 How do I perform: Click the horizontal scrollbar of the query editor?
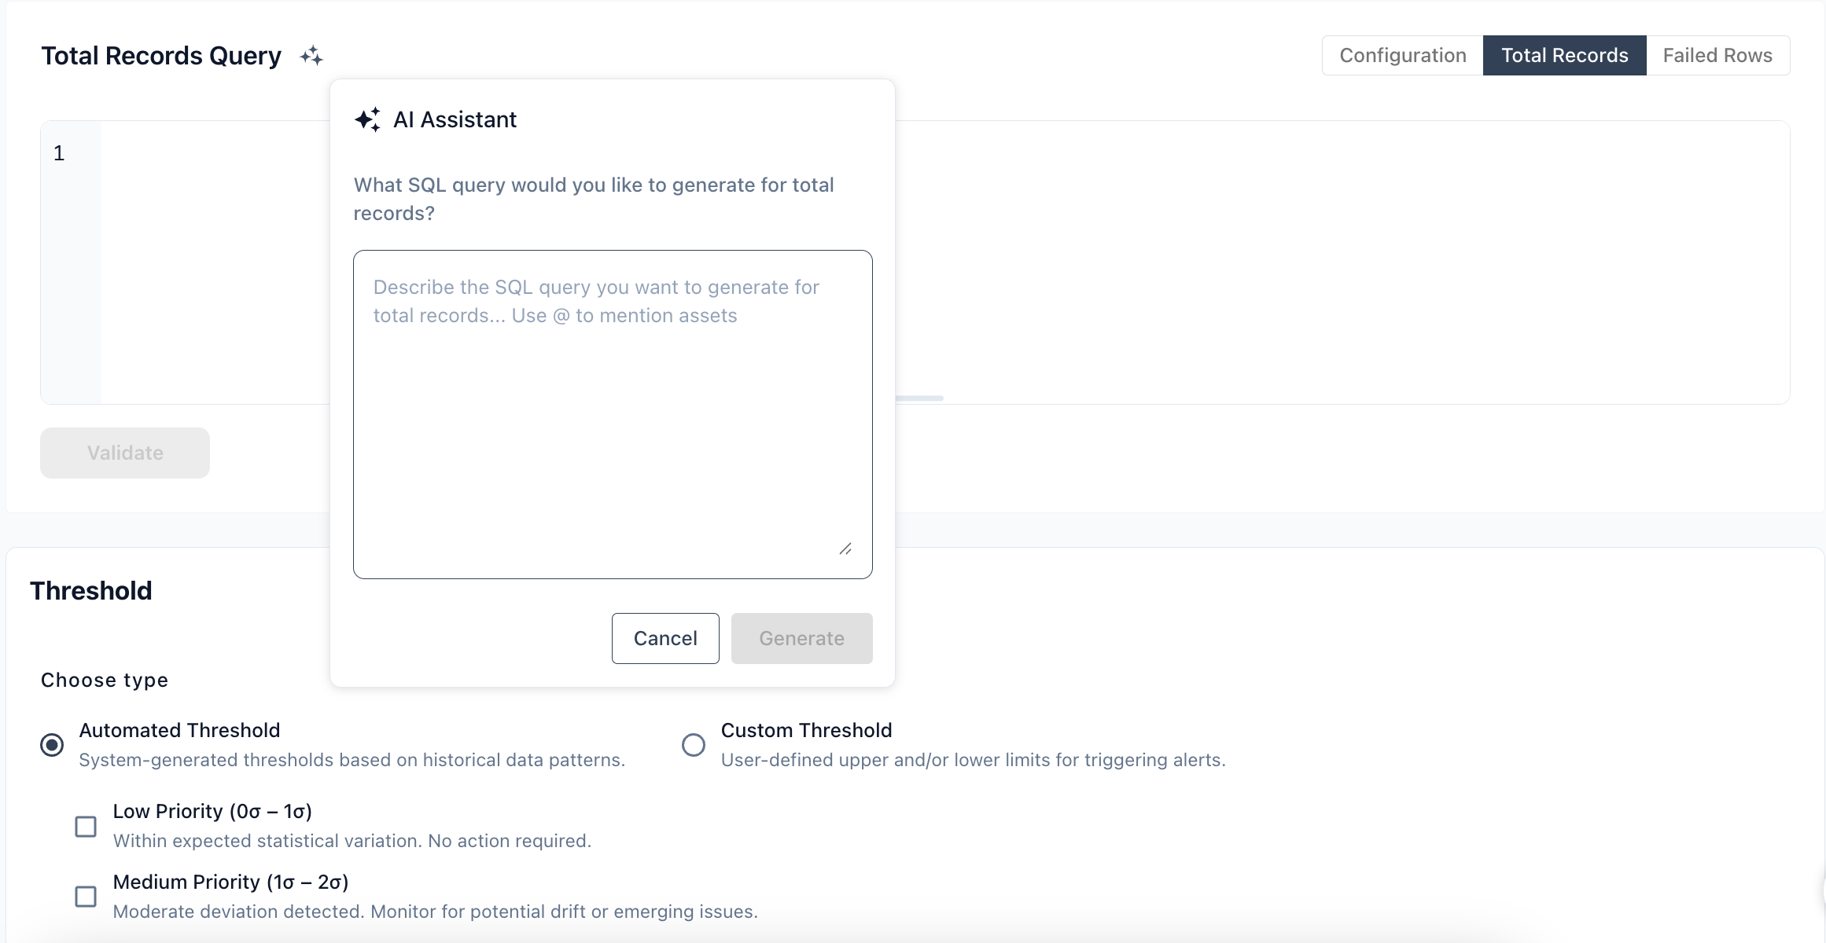(x=919, y=398)
